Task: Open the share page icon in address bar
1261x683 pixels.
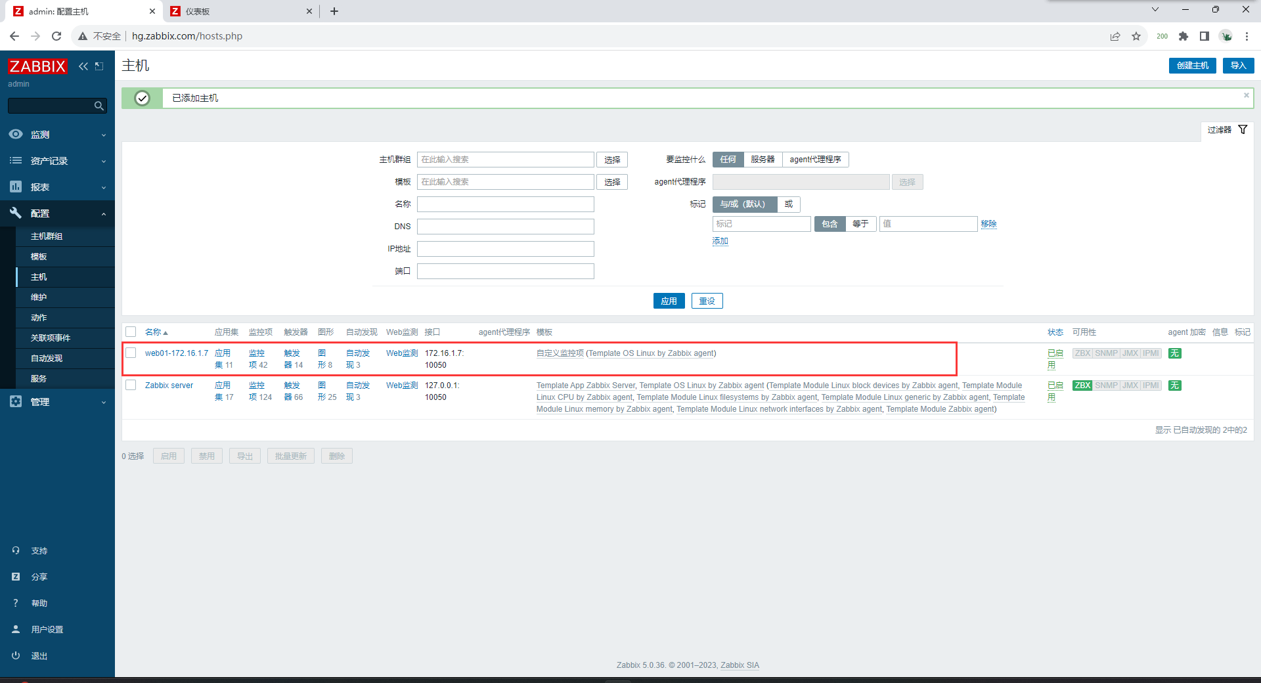Action: point(1115,36)
